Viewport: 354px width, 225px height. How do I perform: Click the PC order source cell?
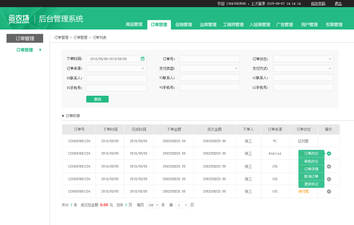click(275, 141)
